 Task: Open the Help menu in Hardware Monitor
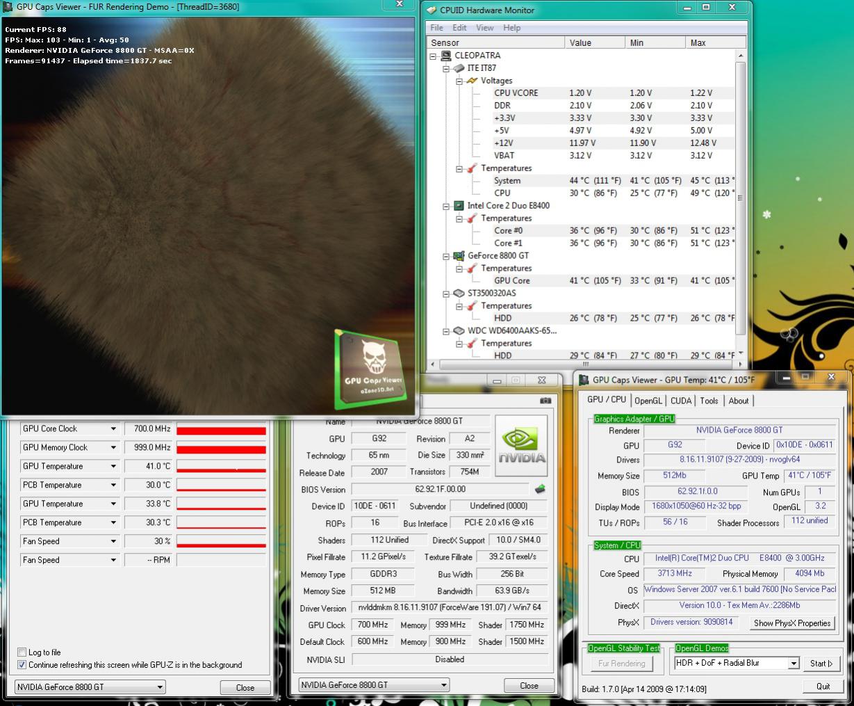511,28
